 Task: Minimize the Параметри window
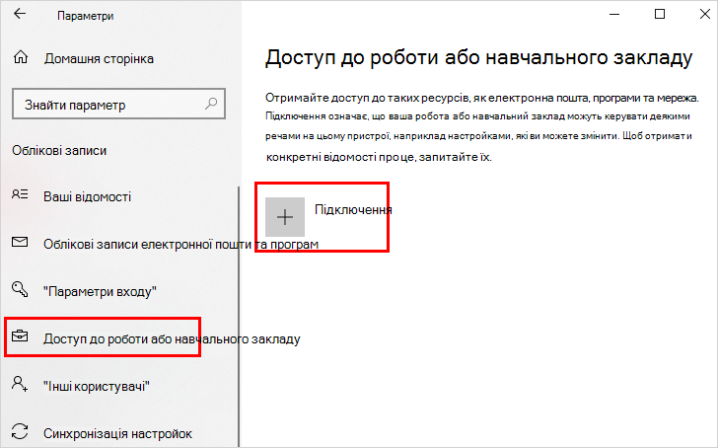(614, 14)
